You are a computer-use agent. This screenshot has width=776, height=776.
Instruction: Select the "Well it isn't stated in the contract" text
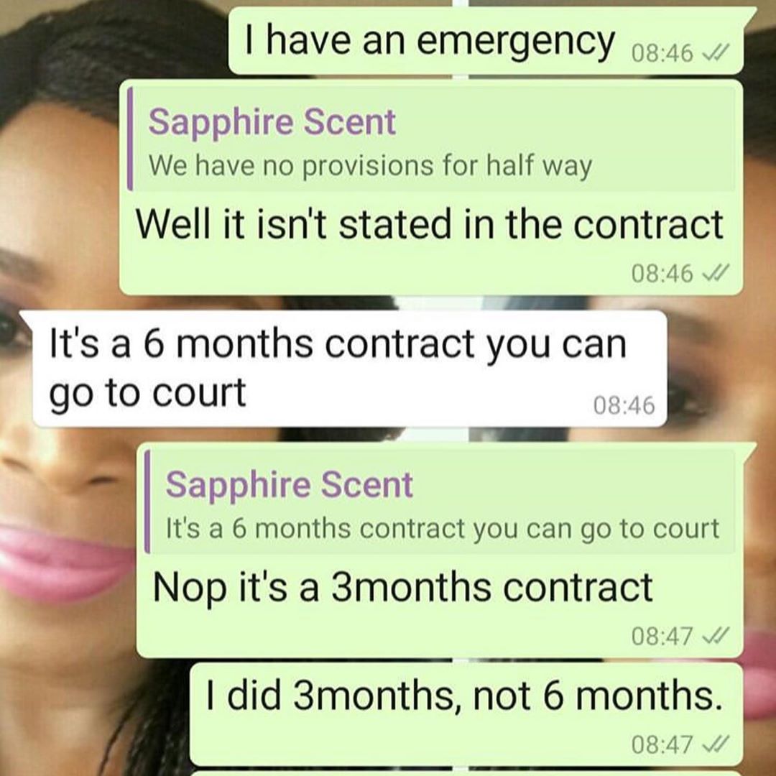pos(430,224)
